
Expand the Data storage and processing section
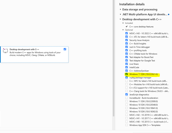pos(120,9)
